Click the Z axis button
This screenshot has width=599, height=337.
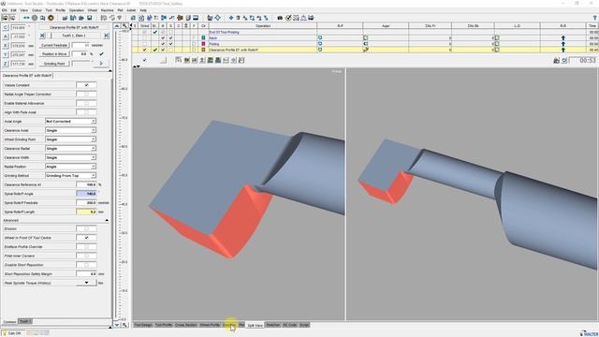(x=6, y=64)
